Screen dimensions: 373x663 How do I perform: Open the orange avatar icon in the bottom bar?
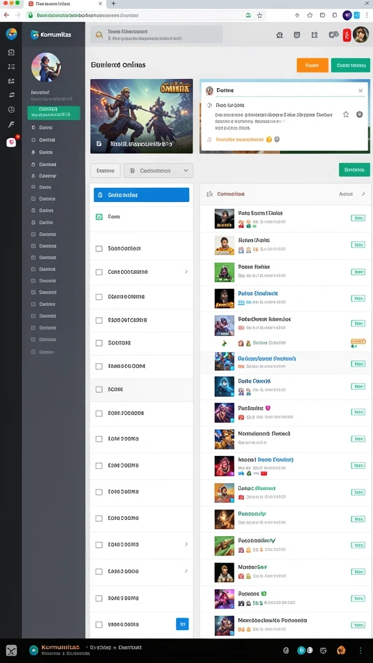click(x=341, y=650)
